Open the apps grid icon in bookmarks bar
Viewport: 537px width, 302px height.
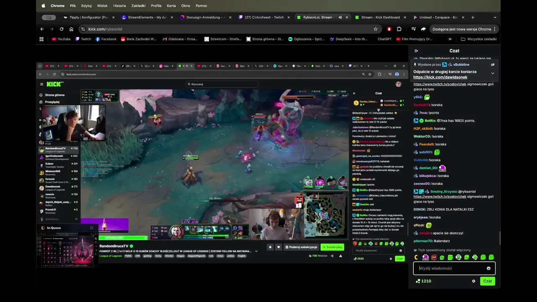[42, 39]
